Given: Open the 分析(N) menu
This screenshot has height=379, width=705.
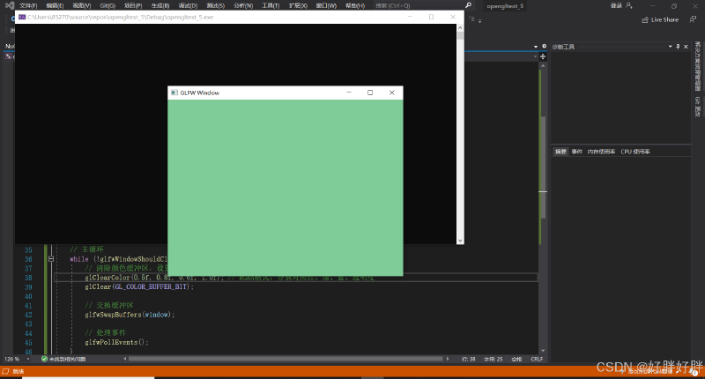Looking at the screenshot, I should (243, 5).
